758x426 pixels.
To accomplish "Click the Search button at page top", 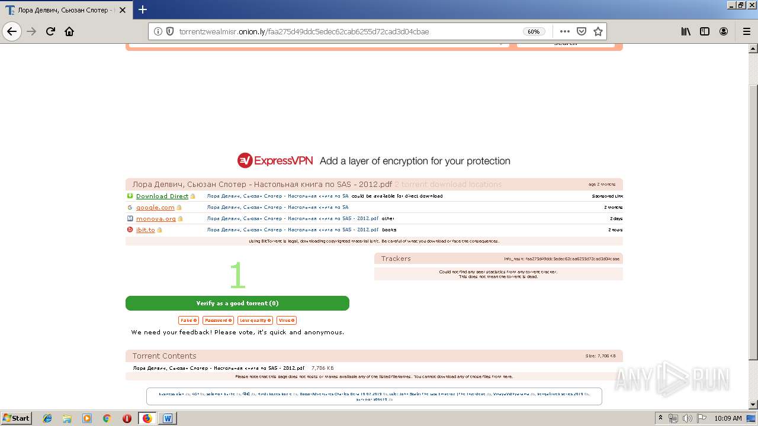I will pyautogui.click(x=566, y=44).
